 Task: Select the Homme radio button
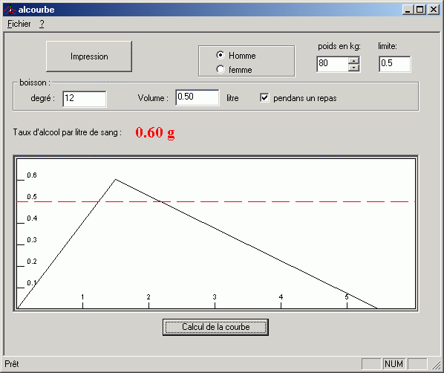[x=221, y=55]
